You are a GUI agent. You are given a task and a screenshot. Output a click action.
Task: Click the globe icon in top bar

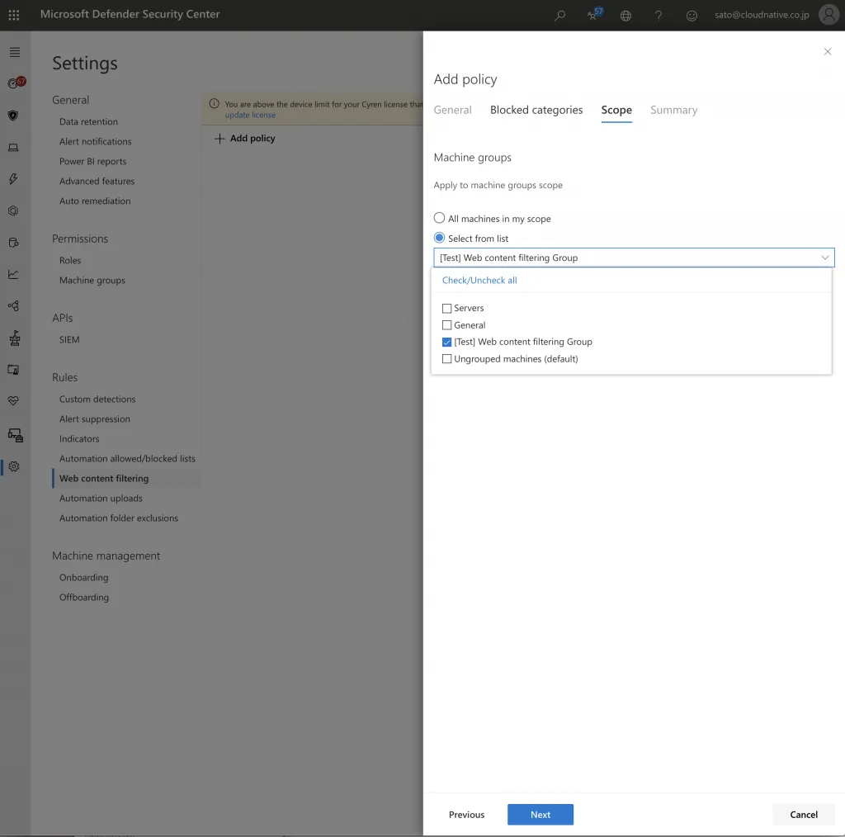[x=625, y=15]
